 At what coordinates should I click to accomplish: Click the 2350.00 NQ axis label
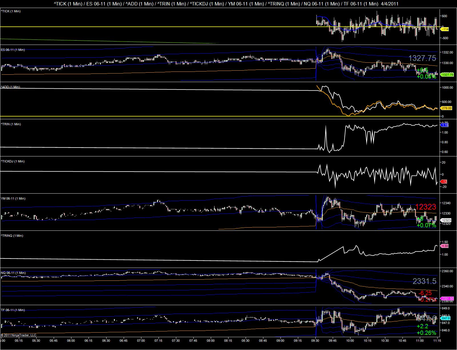tap(448, 271)
